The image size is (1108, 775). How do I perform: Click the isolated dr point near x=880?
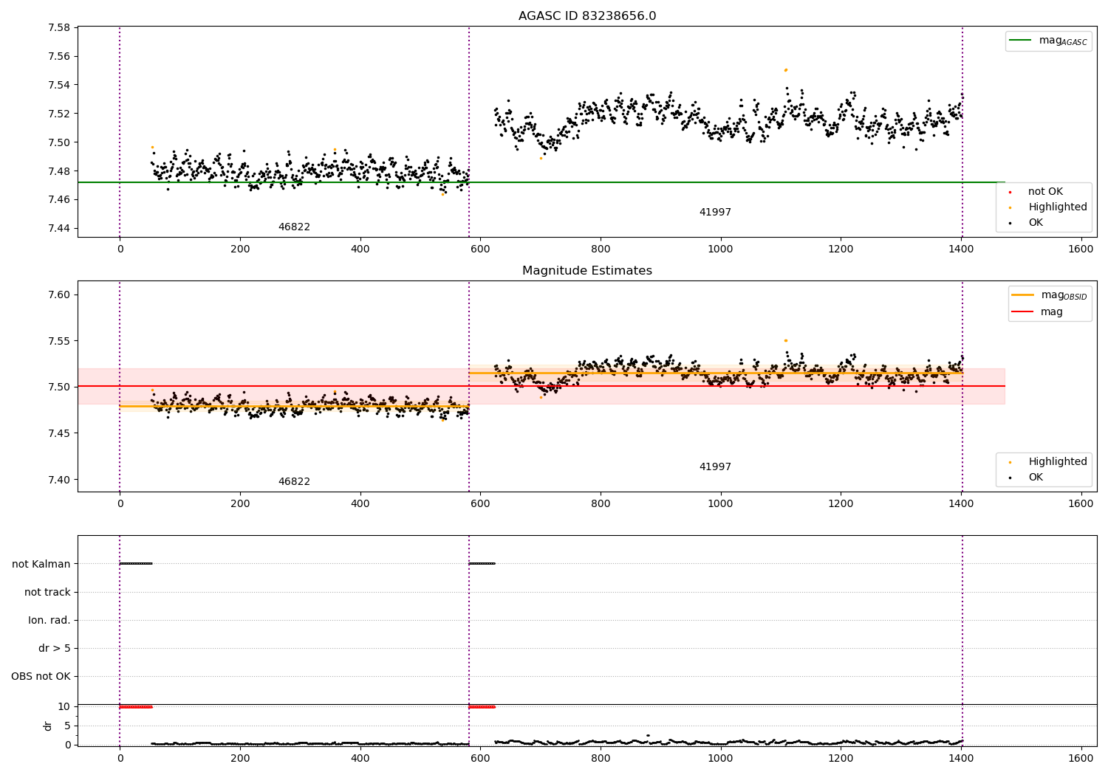tap(648, 735)
